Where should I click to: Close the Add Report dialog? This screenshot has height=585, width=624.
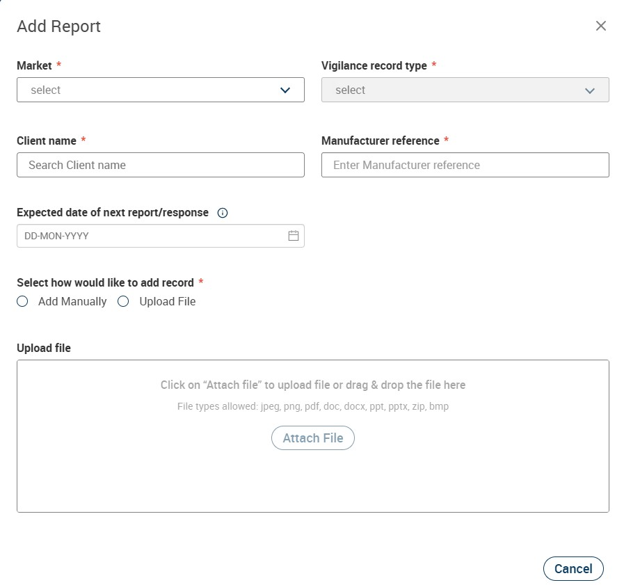600,26
